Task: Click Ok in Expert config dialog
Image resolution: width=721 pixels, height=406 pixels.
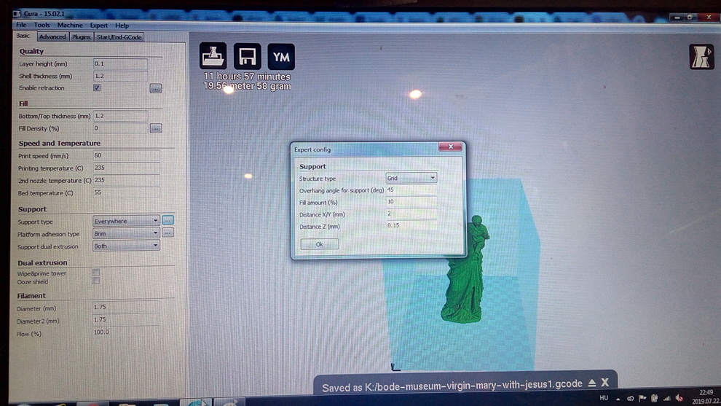Action: [319, 244]
